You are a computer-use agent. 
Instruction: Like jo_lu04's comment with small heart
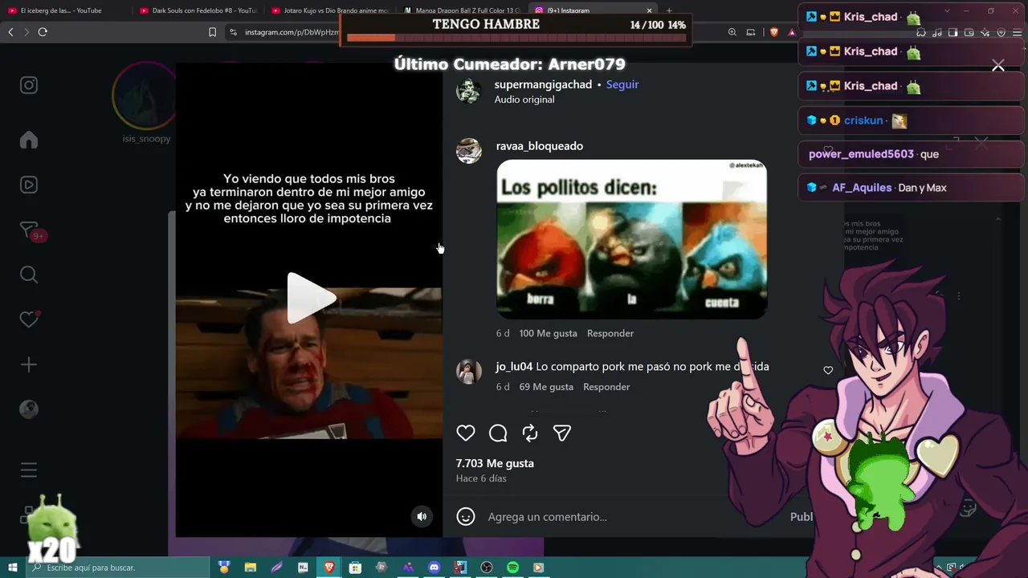(828, 370)
